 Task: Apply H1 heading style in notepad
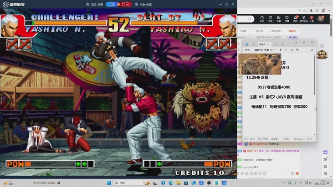[x=261, y=50]
